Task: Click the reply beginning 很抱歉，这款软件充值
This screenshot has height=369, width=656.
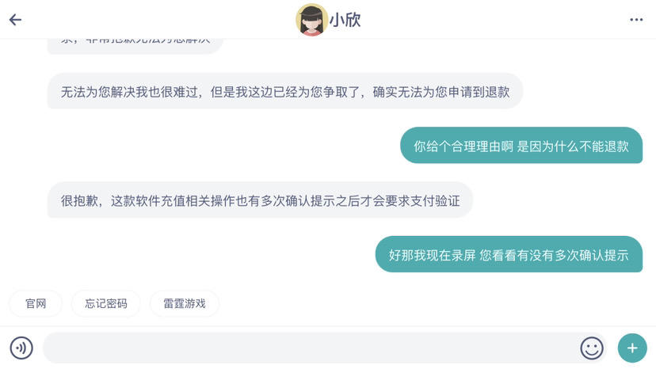Action: click(x=260, y=200)
